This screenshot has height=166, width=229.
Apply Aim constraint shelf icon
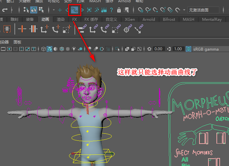click(x=128, y=29)
